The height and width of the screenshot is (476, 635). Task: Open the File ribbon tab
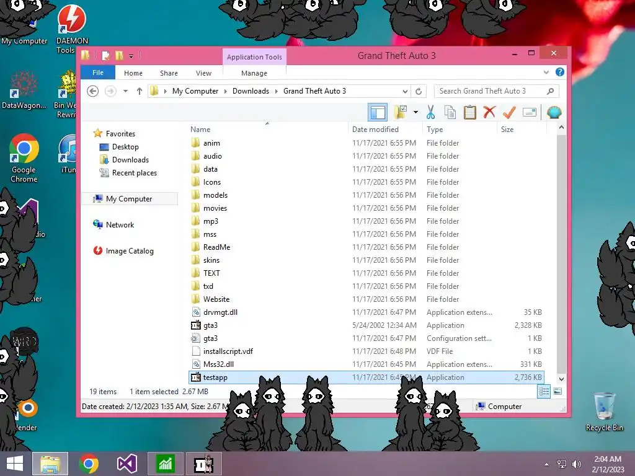(x=98, y=73)
